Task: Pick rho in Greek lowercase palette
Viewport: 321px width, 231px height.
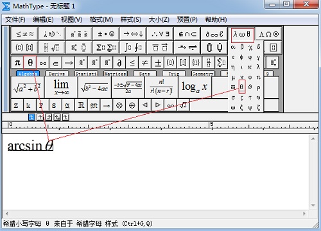Action: coord(259,87)
